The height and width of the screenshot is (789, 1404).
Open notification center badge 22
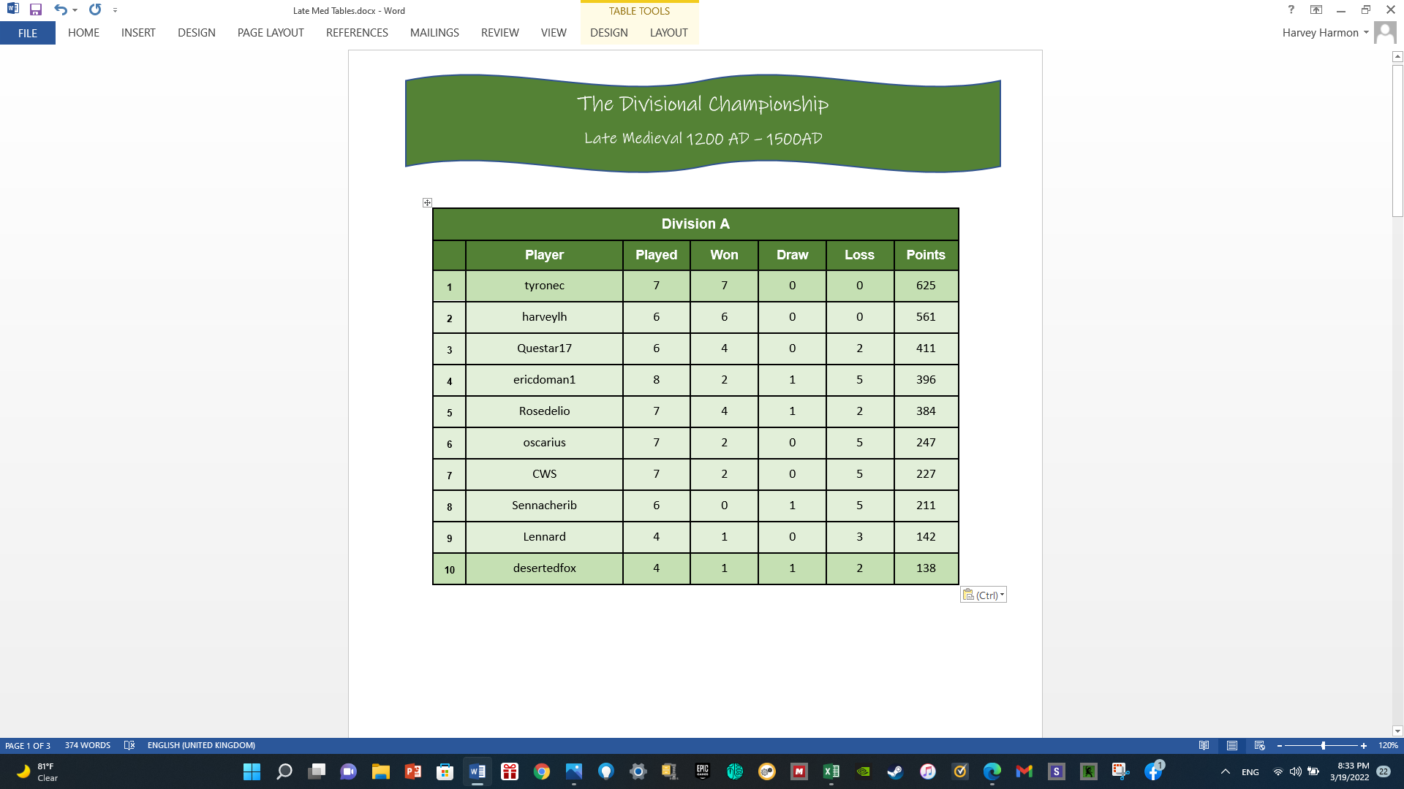pyautogui.click(x=1384, y=771)
